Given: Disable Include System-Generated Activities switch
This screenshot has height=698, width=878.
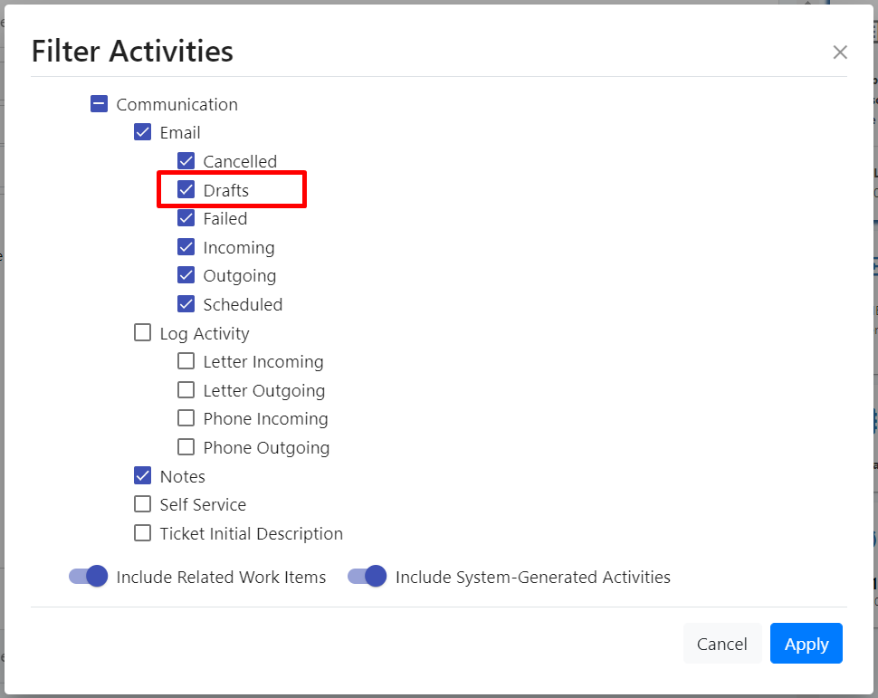Looking at the screenshot, I should pos(367,577).
